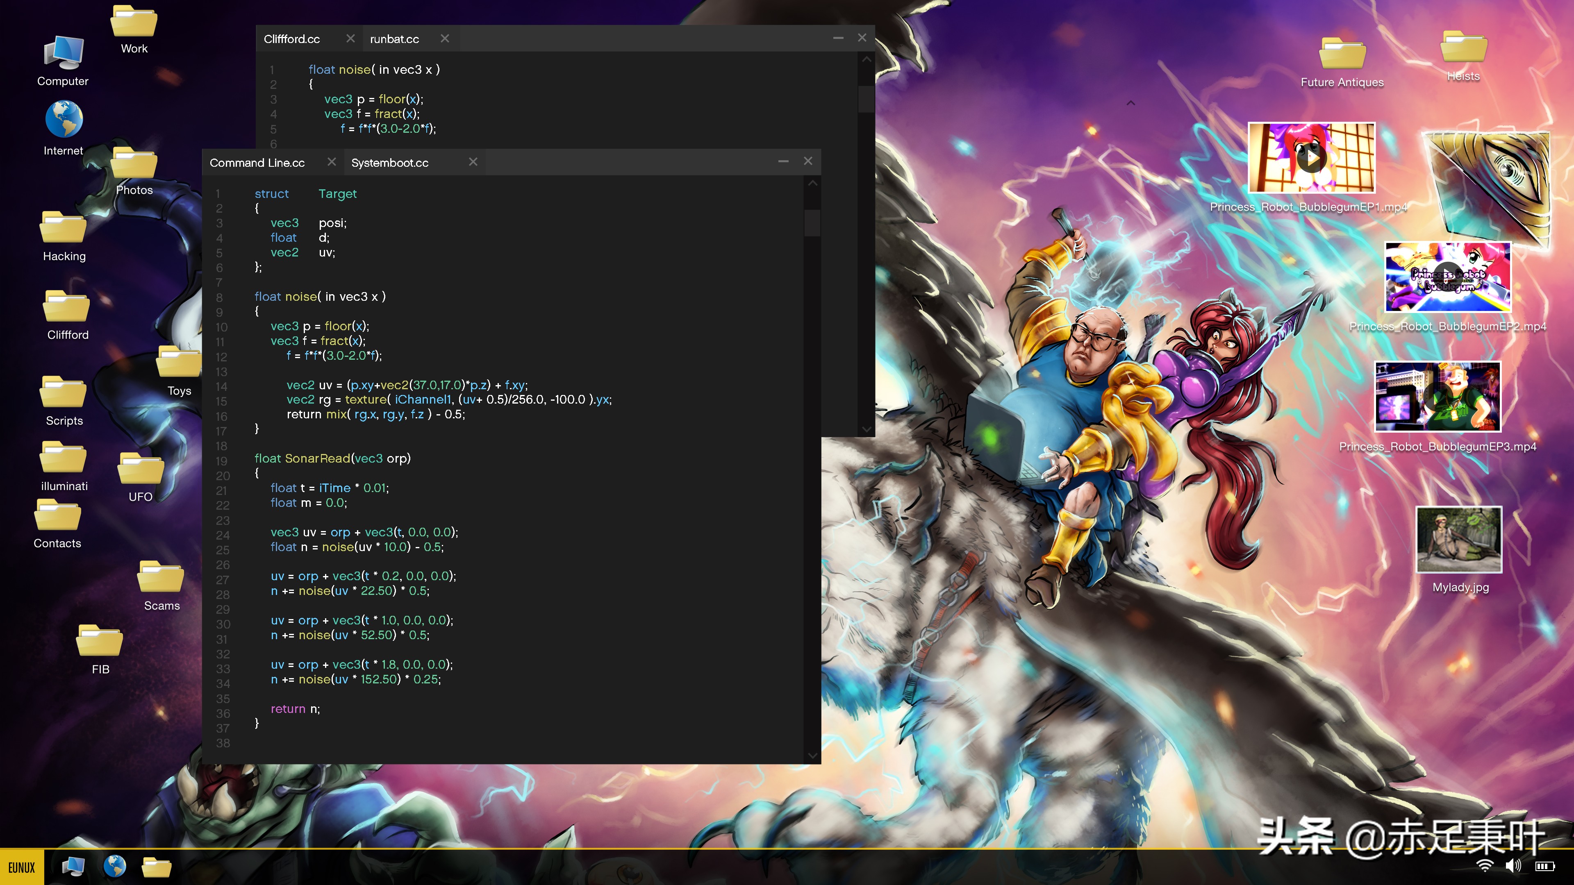Switch to the Systemboot.cc tab
Screen dimensions: 1574x885
point(390,163)
